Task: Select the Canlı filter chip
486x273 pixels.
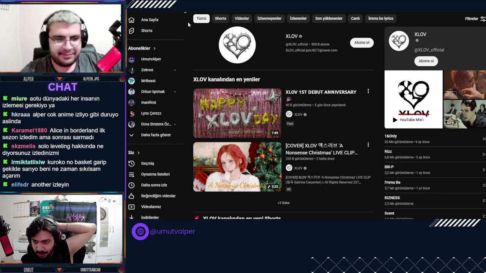Action: coord(355,19)
